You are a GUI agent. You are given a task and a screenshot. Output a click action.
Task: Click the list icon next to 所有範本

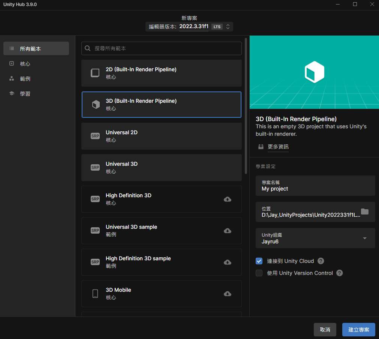pos(12,49)
